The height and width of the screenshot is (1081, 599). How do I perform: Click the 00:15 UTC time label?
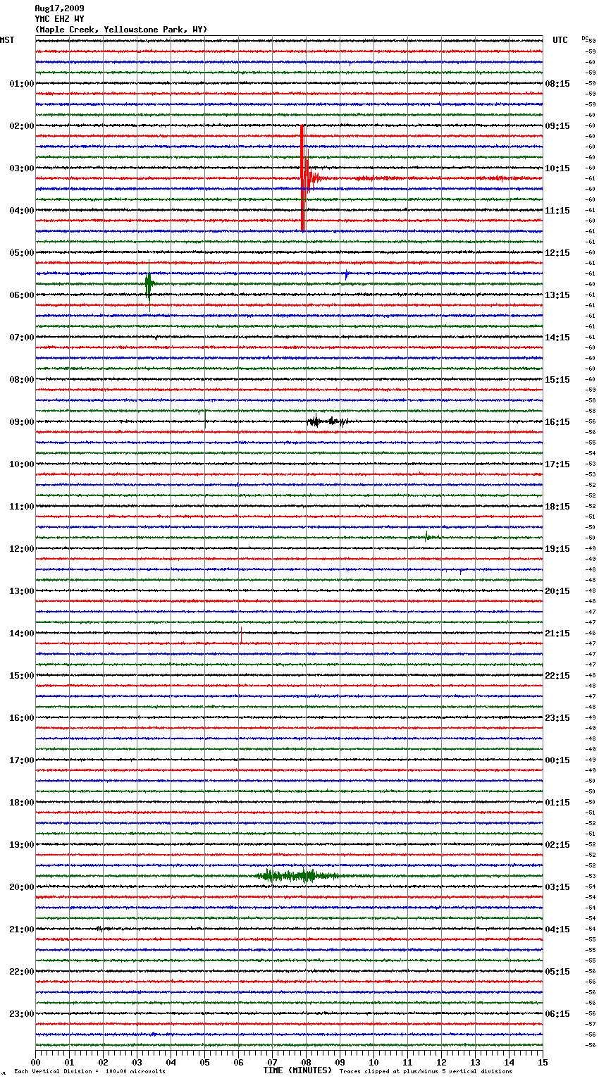coord(557,760)
